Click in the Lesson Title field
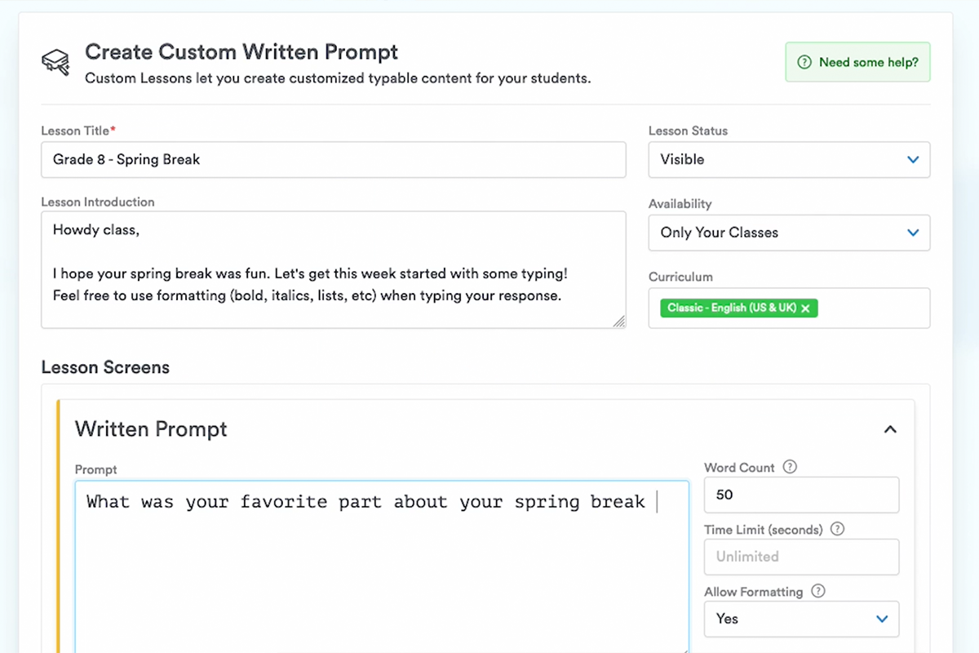 click(333, 160)
